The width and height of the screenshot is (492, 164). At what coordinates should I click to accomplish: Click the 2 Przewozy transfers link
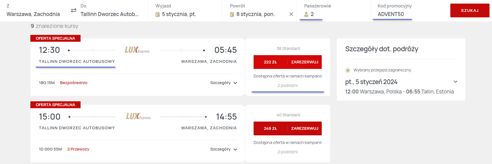coord(78,149)
